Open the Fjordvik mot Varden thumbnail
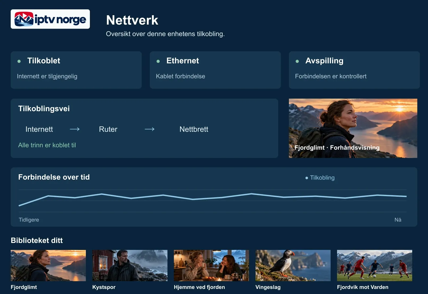 point(374,265)
